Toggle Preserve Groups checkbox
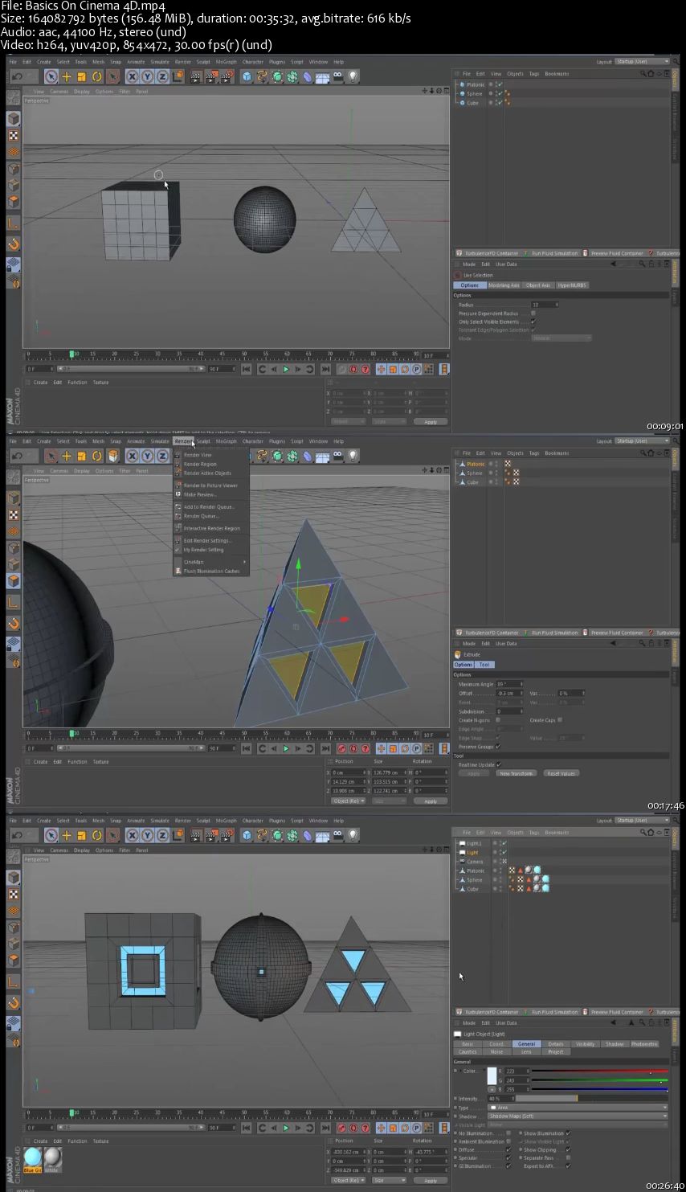The width and height of the screenshot is (686, 1192). (498, 747)
